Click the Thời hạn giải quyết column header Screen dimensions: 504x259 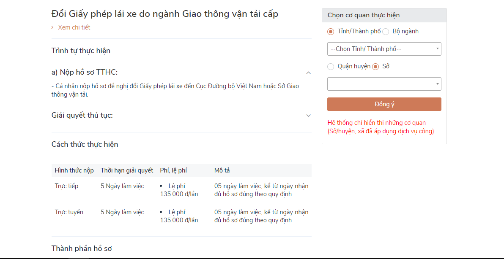(x=127, y=170)
